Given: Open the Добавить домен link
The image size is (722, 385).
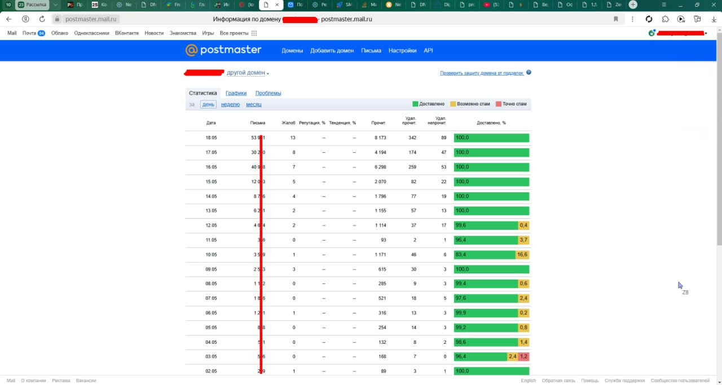Looking at the screenshot, I should 332,51.
